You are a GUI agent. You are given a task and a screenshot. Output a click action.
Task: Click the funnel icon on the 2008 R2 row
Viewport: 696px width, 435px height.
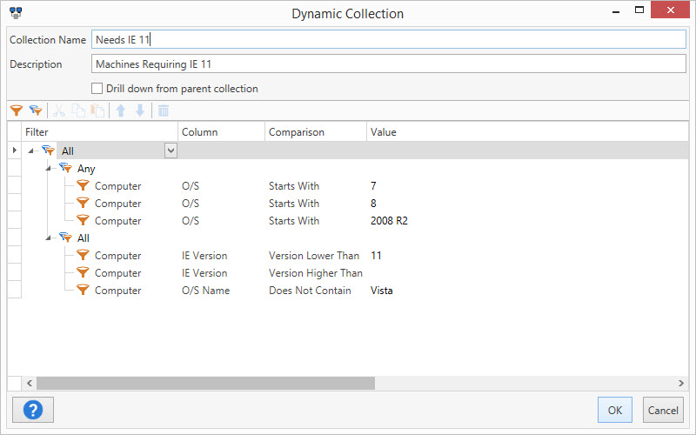pyautogui.click(x=83, y=220)
